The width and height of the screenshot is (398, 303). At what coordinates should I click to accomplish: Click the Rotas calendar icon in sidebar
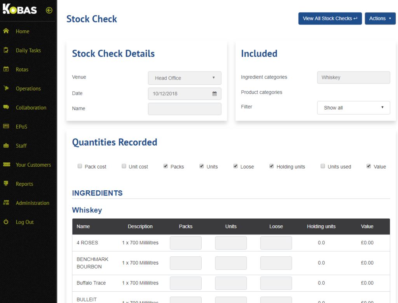point(6,69)
